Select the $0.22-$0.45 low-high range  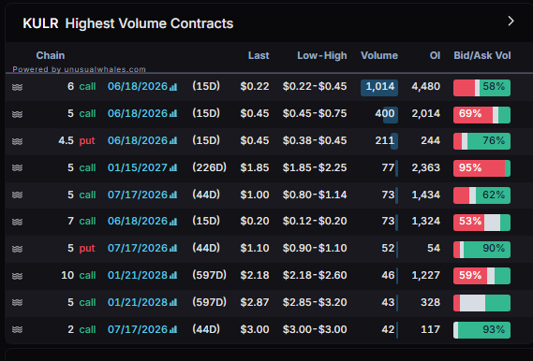(x=315, y=87)
